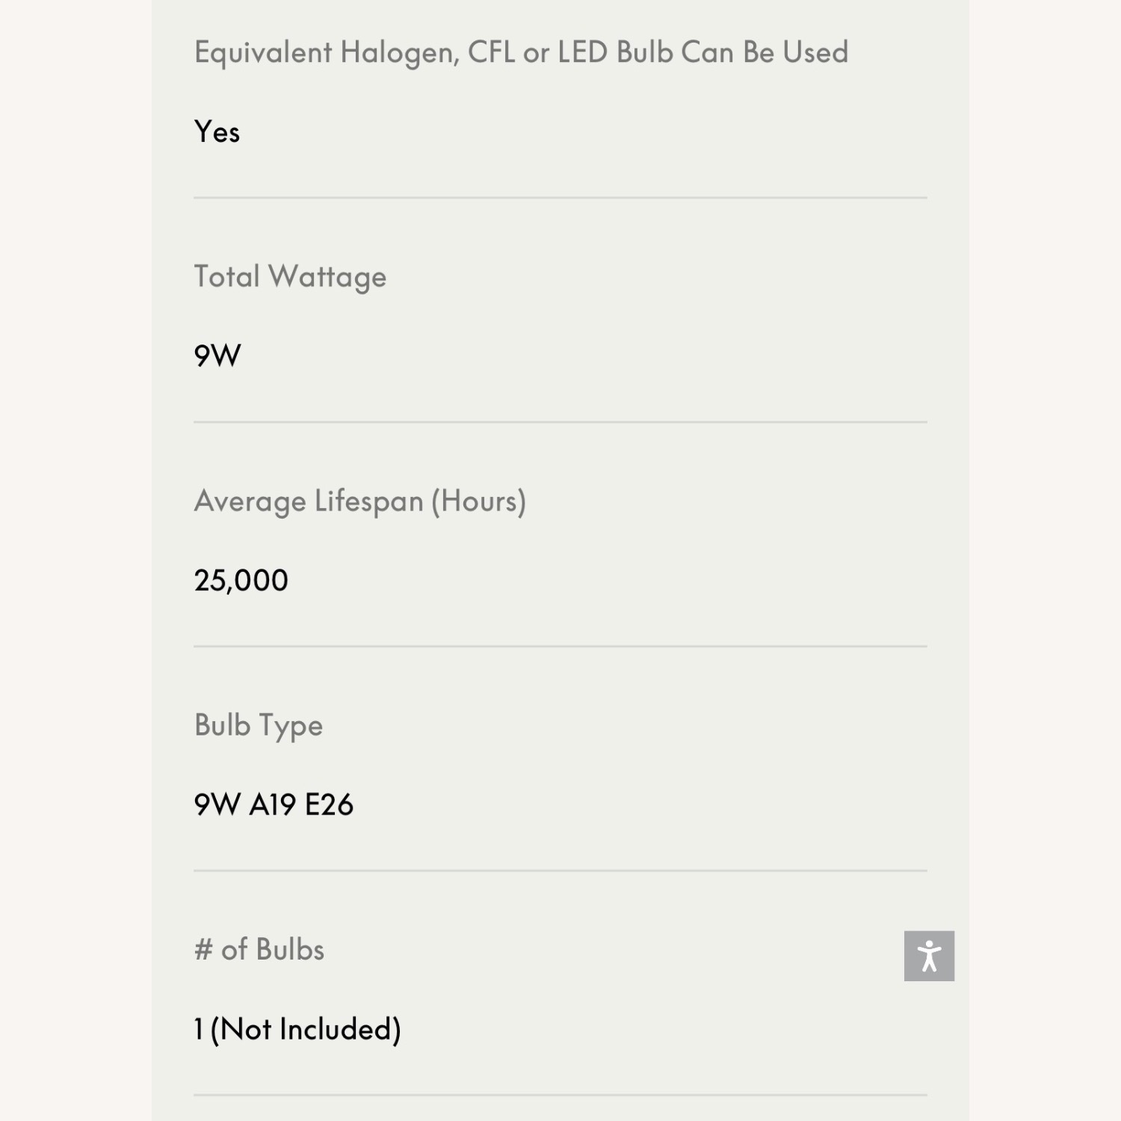Click the (Hours) text in lifespan label
The height and width of the screenshot is (1121, 1121).
click(x=478, y=501)
